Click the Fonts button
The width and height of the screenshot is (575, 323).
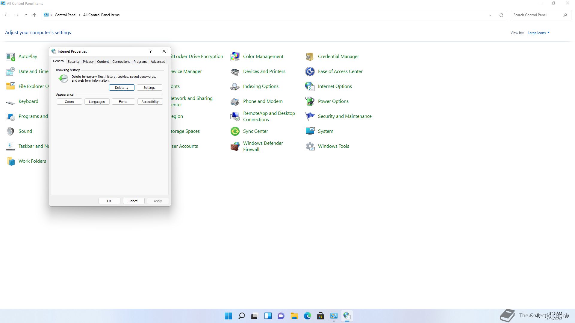123,102
